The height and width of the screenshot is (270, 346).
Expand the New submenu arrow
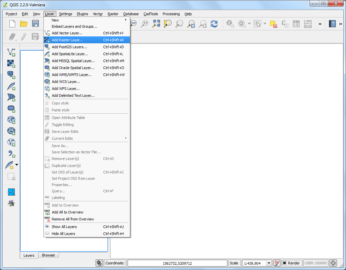pos(126,20)
